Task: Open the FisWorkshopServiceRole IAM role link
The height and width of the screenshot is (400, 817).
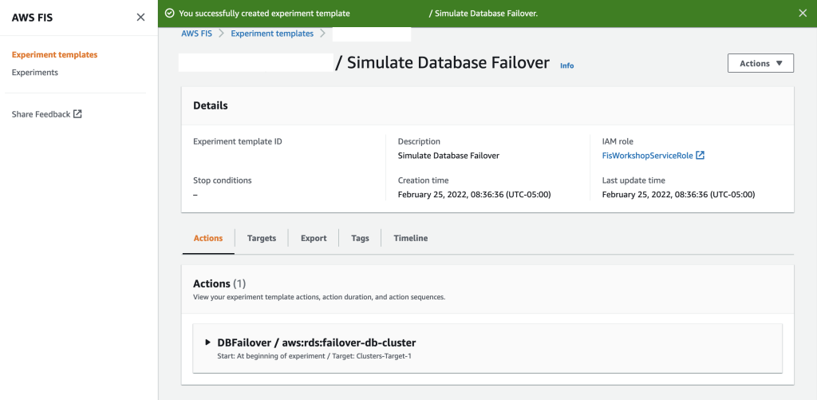Action: click(x=648, y=156)
